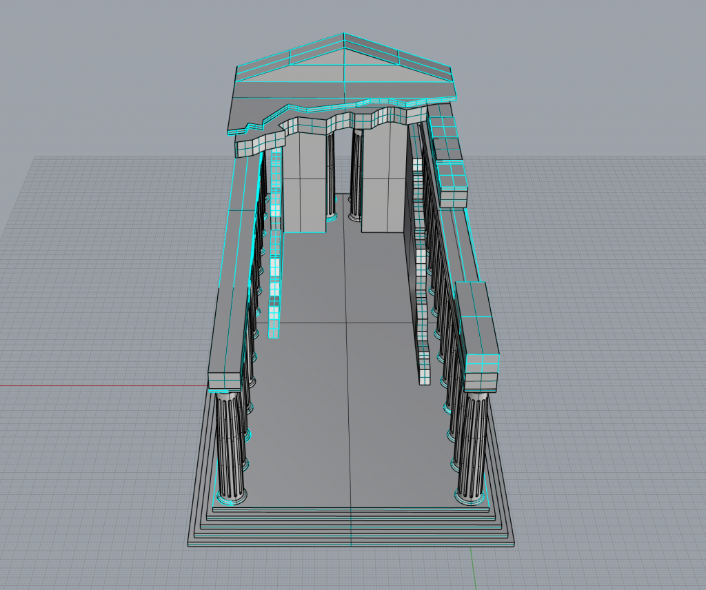Image resolution: width=706 pixels, height=590 pixels.
Task: Select the column visible between the cella walls
Action: point(356,172)
